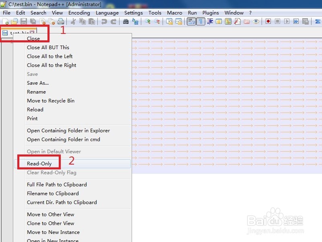Toggle the Word wrap toolbar button

point(191,21)
